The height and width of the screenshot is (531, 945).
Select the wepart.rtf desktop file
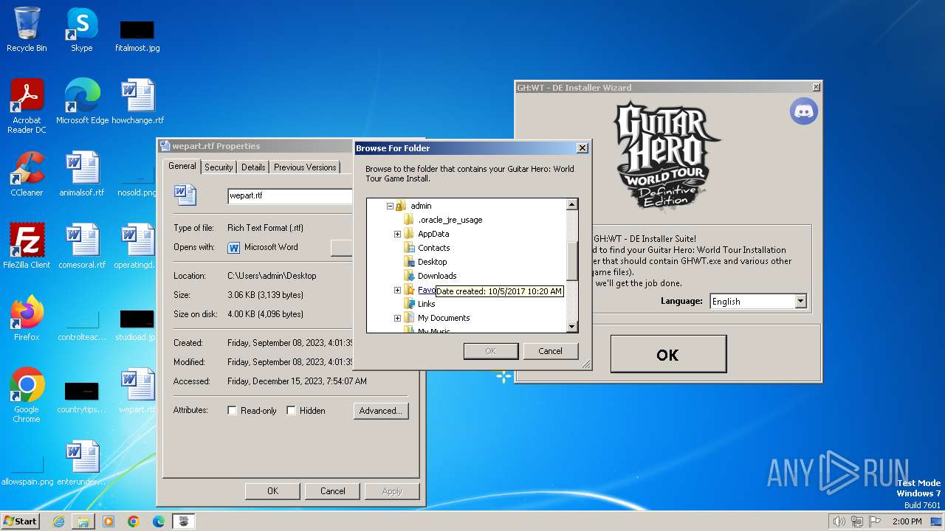137,391
